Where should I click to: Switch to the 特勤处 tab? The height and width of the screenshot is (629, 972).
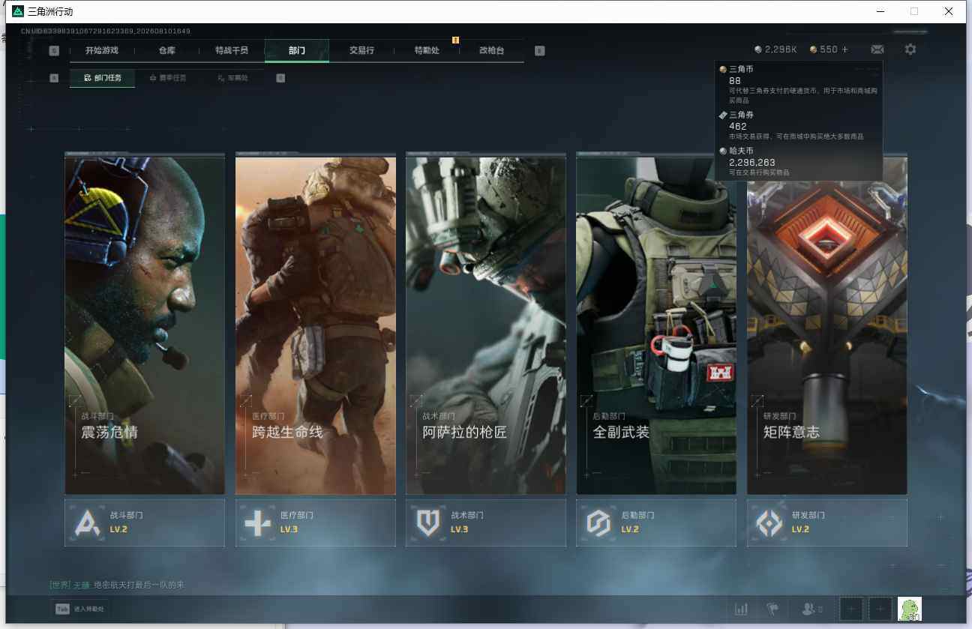coord(427,51)
